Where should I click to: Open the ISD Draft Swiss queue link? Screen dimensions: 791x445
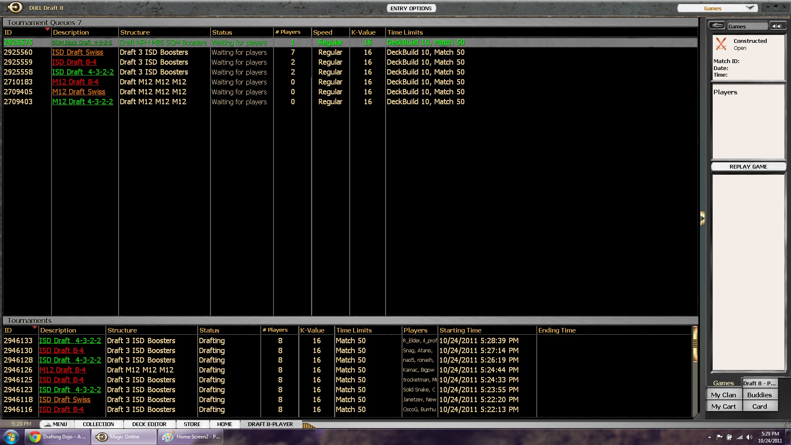[77, 52]
